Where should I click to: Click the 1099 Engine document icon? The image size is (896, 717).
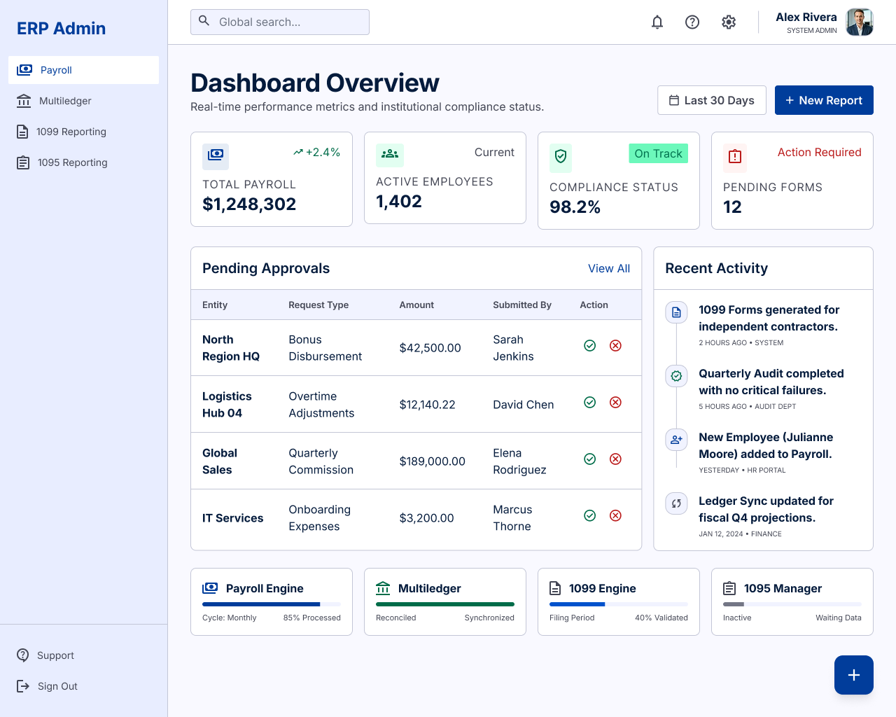(555, 588)
